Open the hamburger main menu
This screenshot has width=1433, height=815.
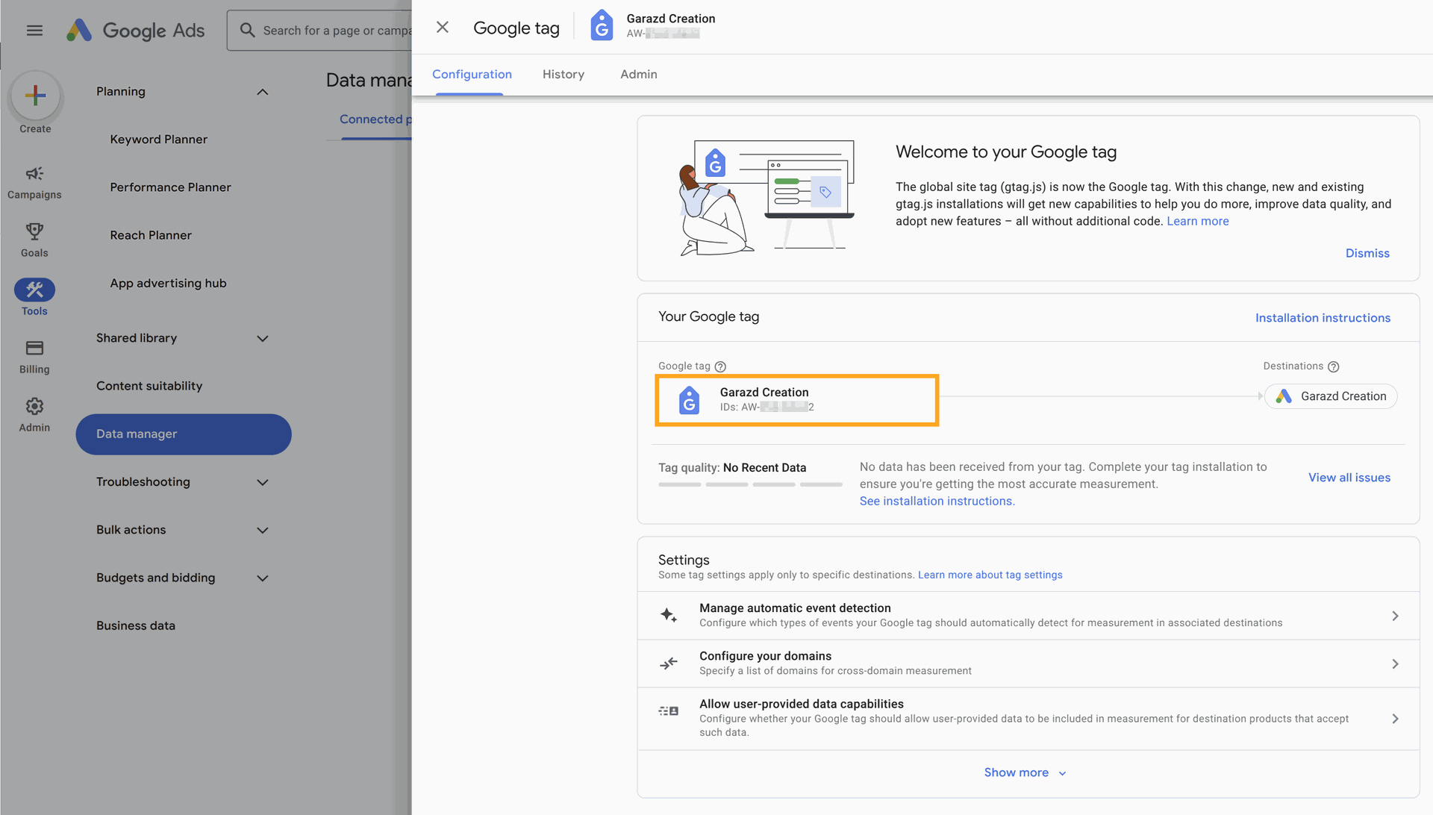(34, 31)
